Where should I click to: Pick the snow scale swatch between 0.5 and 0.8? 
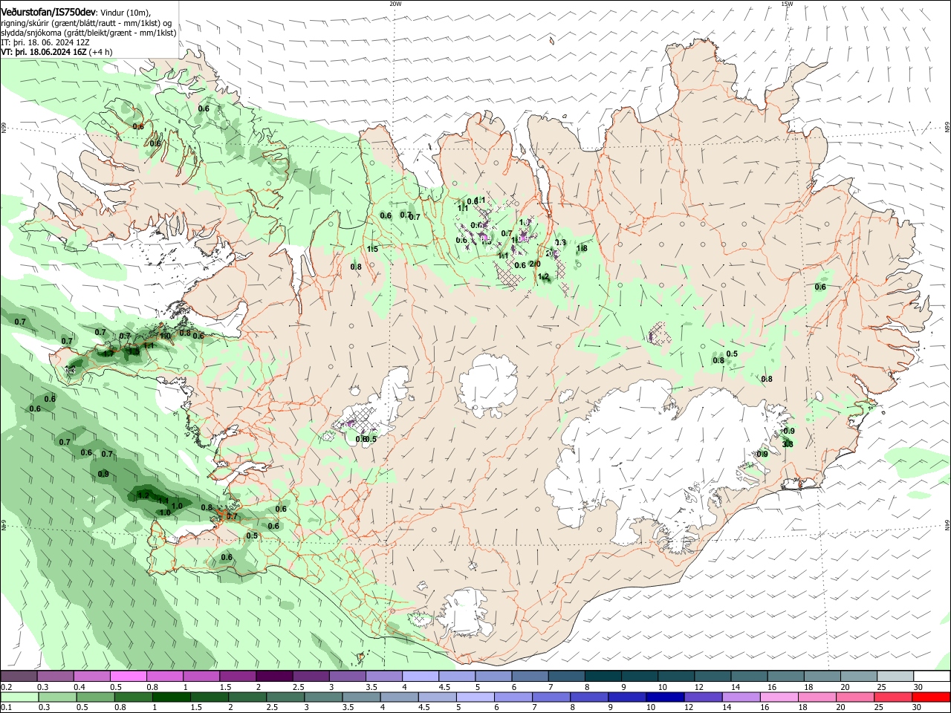pyautogui.click(x=128, y=677)
